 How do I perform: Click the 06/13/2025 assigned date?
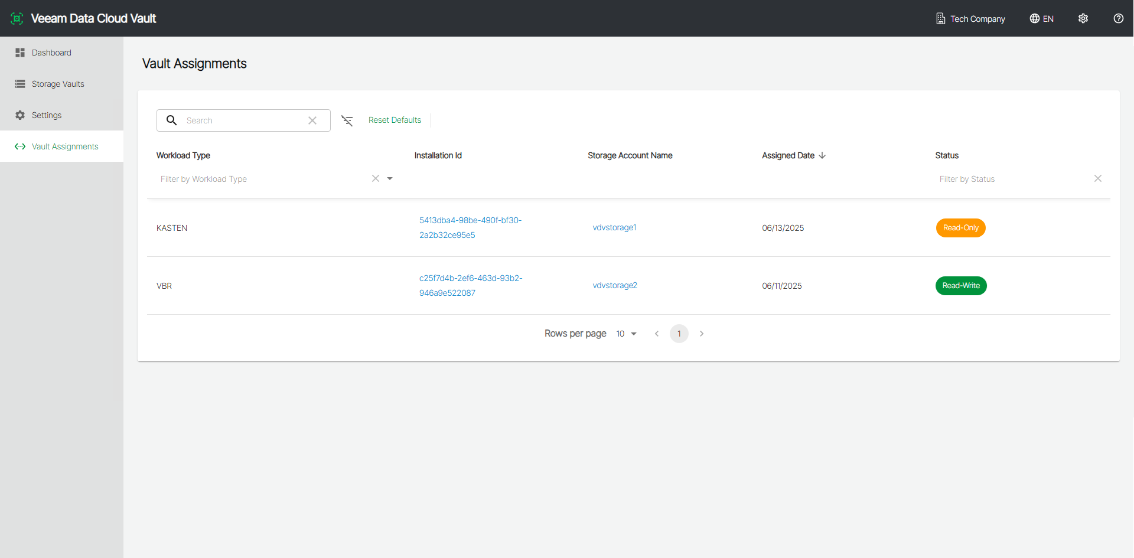tap(783, 228)
